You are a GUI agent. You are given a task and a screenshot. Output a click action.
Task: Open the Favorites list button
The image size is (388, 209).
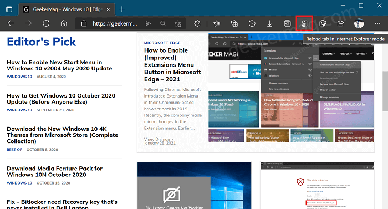tap(217, 23)
